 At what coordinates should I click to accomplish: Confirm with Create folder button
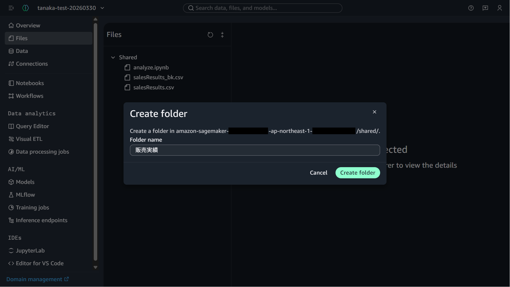pyautogui.click(x=358, y=173)
